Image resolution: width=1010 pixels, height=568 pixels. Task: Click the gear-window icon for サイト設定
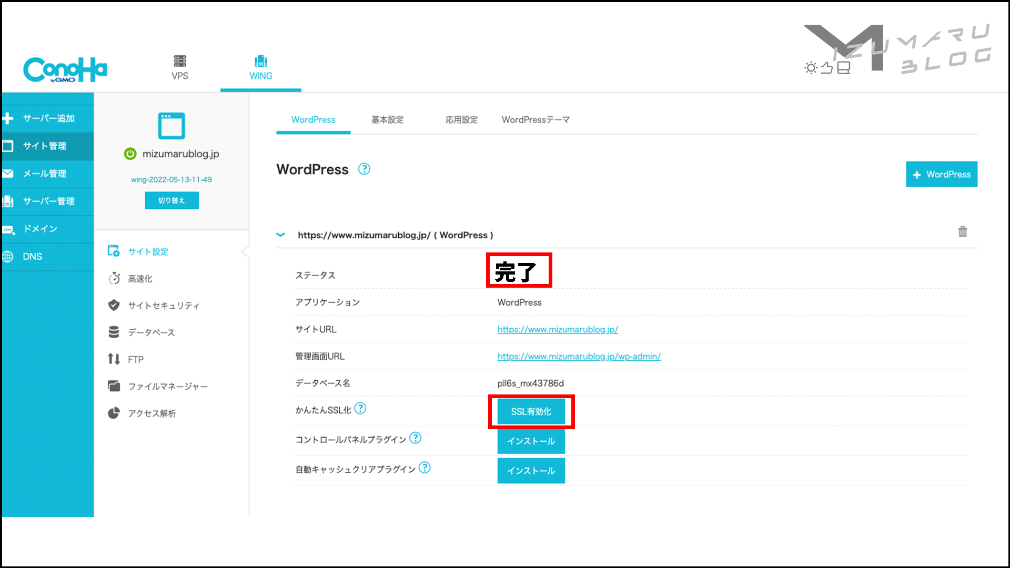click(x=114, y=251)
